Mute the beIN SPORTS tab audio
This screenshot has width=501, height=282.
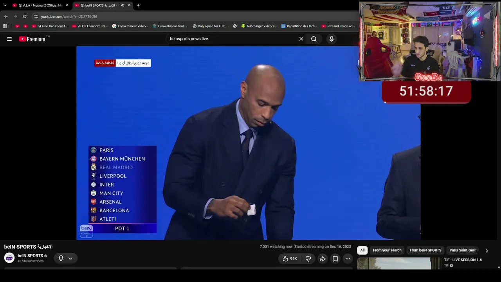[123, 5]
